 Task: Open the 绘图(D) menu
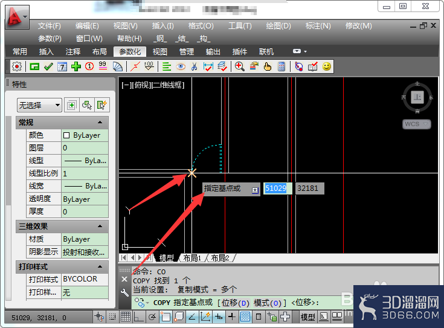(278, 26)
